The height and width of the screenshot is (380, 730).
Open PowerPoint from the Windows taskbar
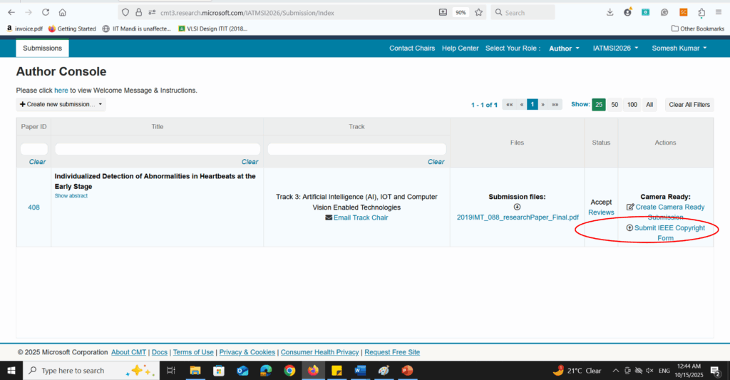407,371
